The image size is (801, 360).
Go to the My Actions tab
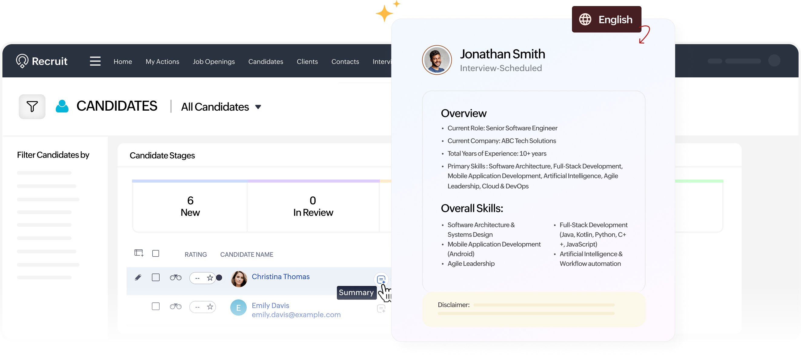(x=162, y=61)
